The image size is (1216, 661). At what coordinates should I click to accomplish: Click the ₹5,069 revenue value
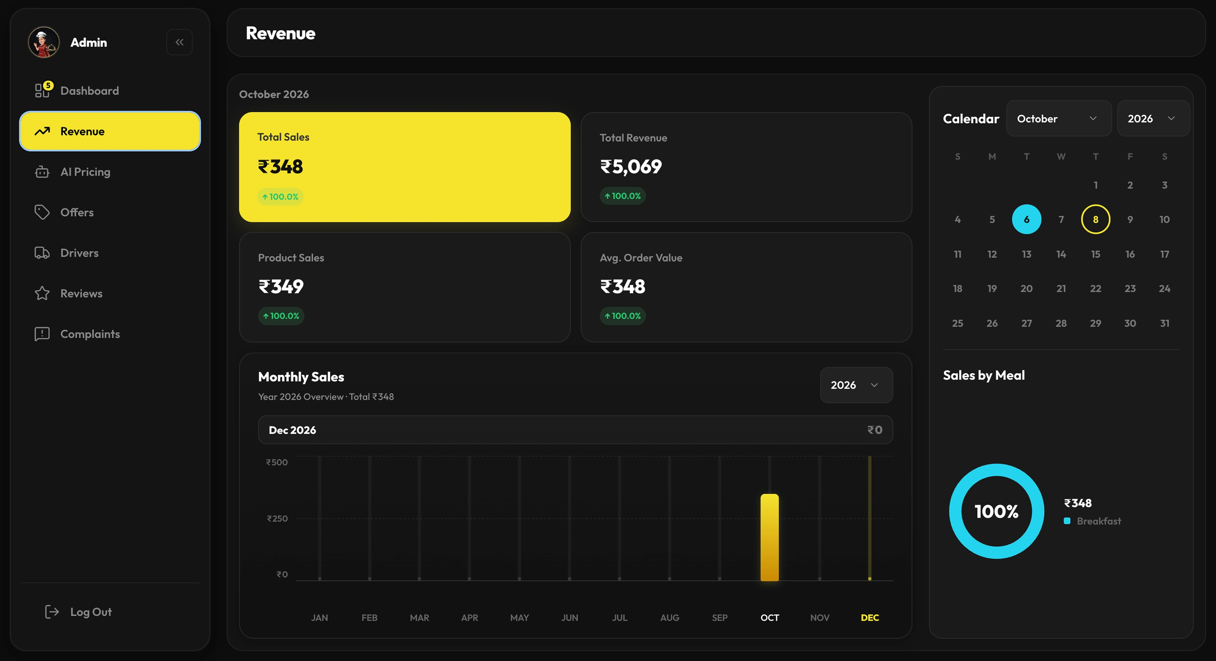tap(631, 166)
